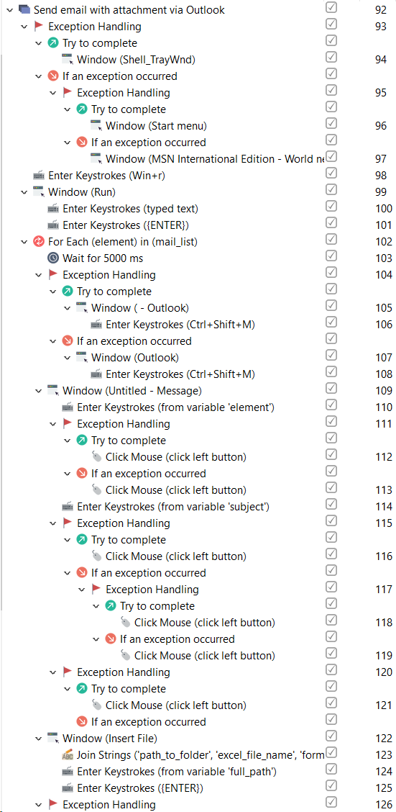Click the loop icon of the For Each row
Screen dimensions: 396x812
point(38,241)
